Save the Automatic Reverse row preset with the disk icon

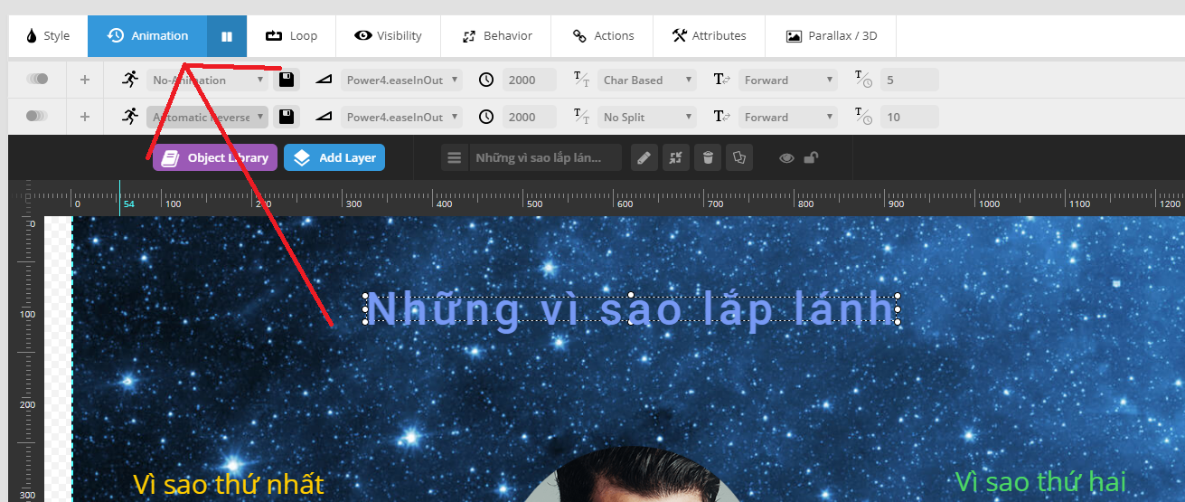287,117
